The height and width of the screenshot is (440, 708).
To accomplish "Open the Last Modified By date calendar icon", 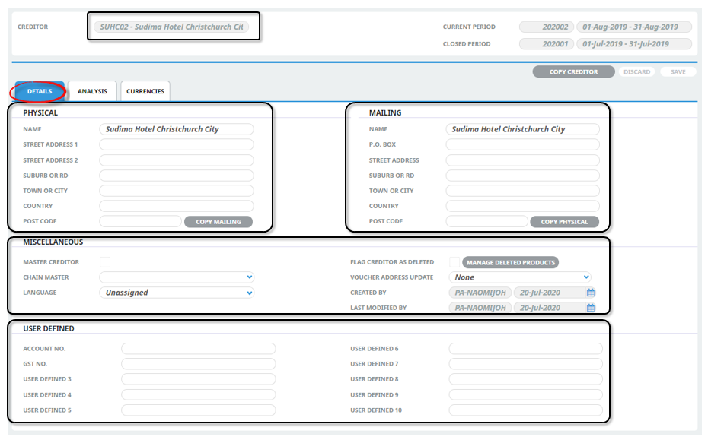I will click(x=591, y=308).
